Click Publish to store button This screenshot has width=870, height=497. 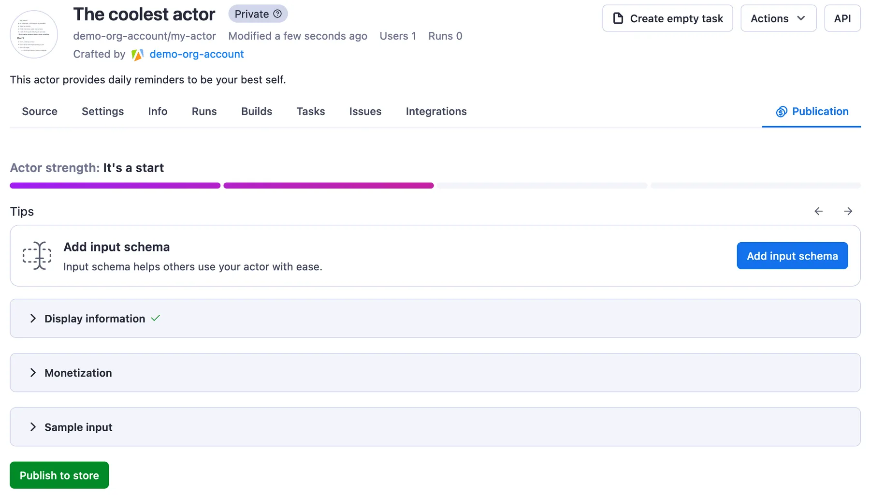point(59,475)
